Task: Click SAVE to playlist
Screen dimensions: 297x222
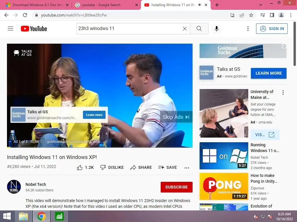Action: click(168, 167)
